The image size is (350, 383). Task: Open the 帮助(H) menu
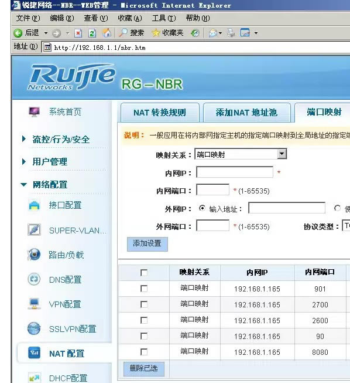197,18
